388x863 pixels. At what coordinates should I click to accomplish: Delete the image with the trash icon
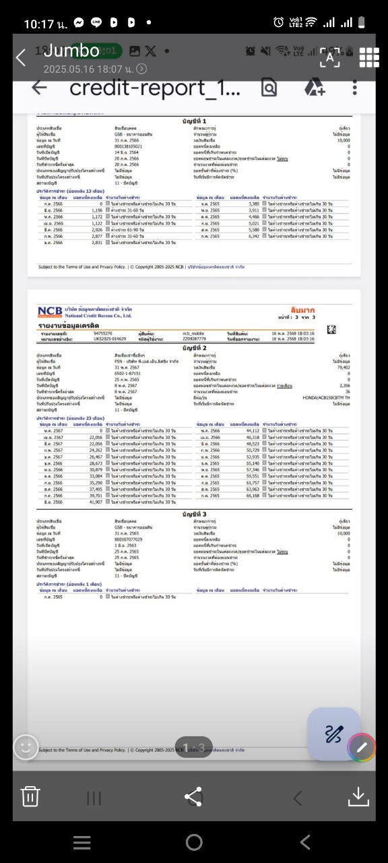tap(30, 796)
